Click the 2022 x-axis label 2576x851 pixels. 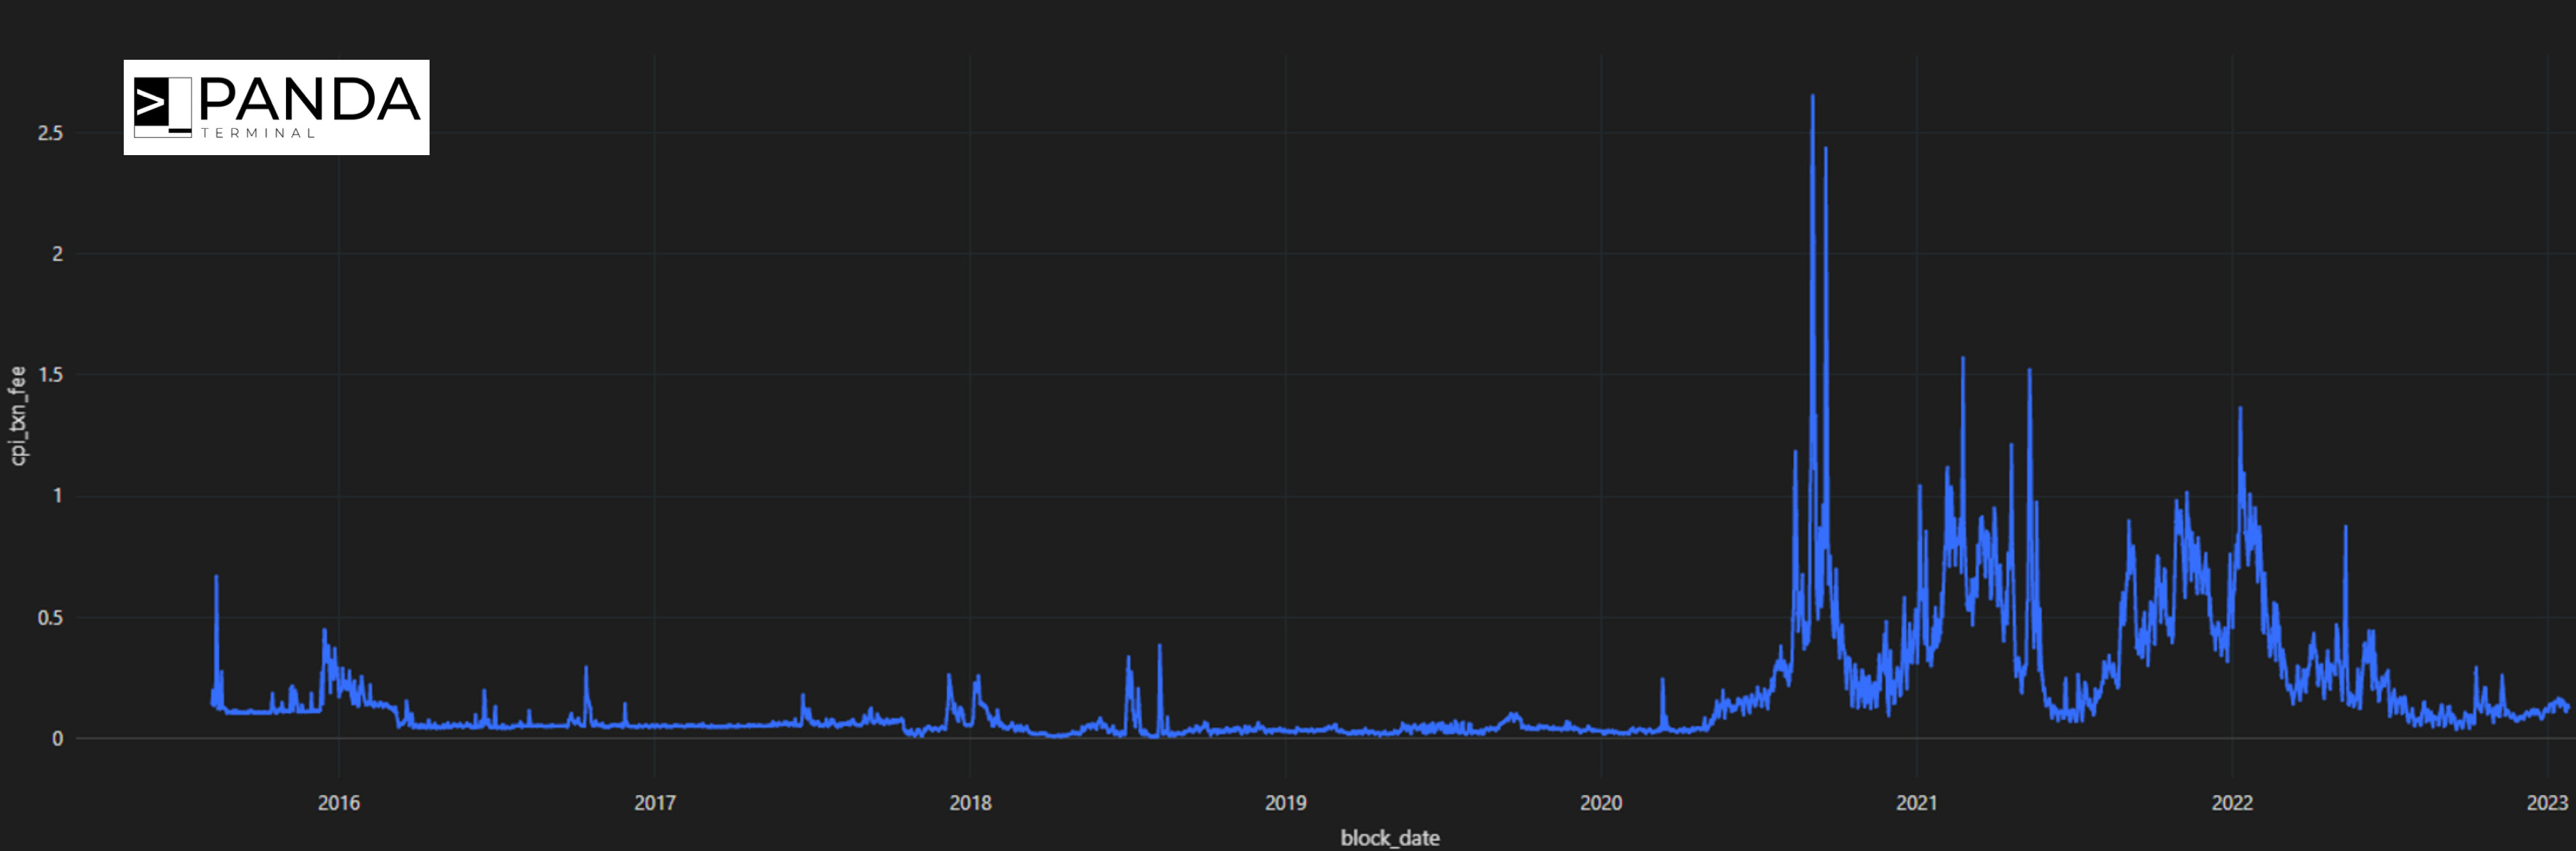pyautogui.click(x=2231, y=802)
